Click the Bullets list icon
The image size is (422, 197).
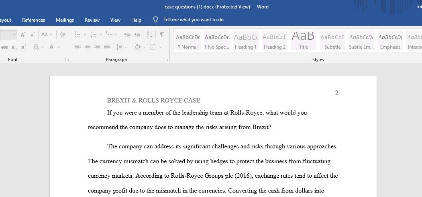pos(78,35)
